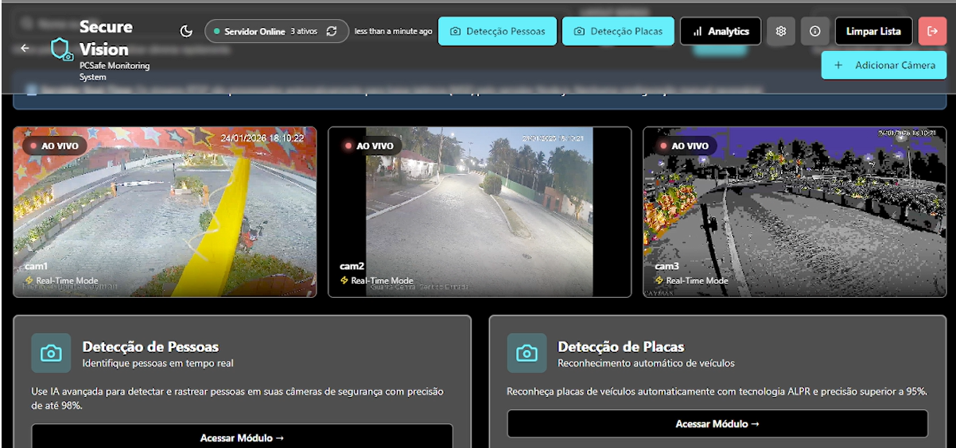
Task: Click Acessar Módulo in Detecção de Pessoas card
Action: click(243, 436)
